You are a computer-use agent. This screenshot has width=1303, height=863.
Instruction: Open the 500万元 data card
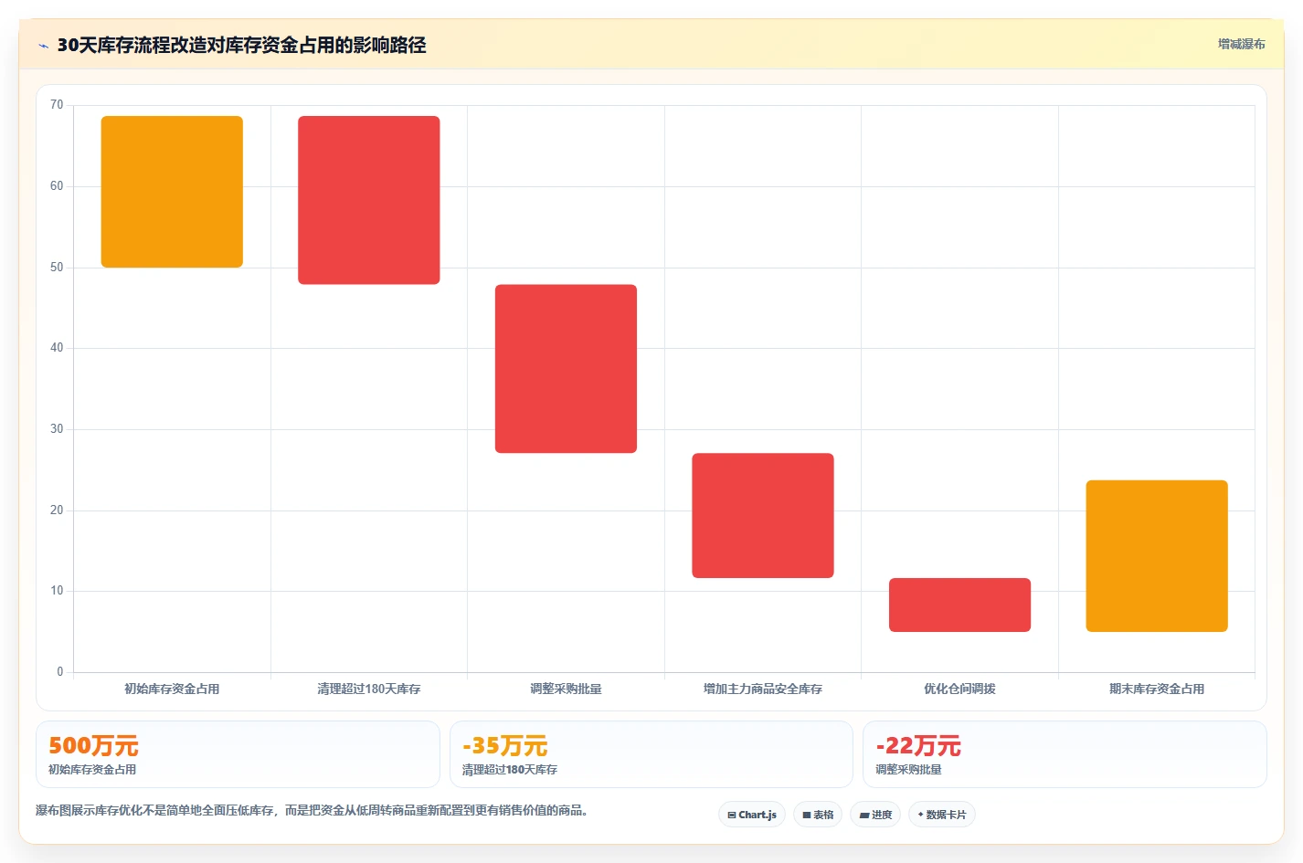(238, 754)
